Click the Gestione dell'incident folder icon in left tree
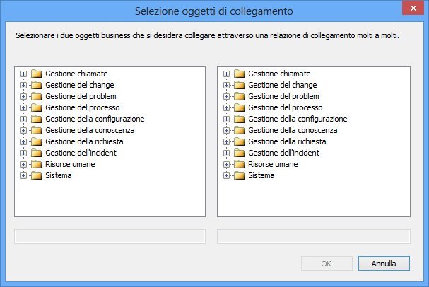This screenshot has width=429, height=287. coord(36,153)
